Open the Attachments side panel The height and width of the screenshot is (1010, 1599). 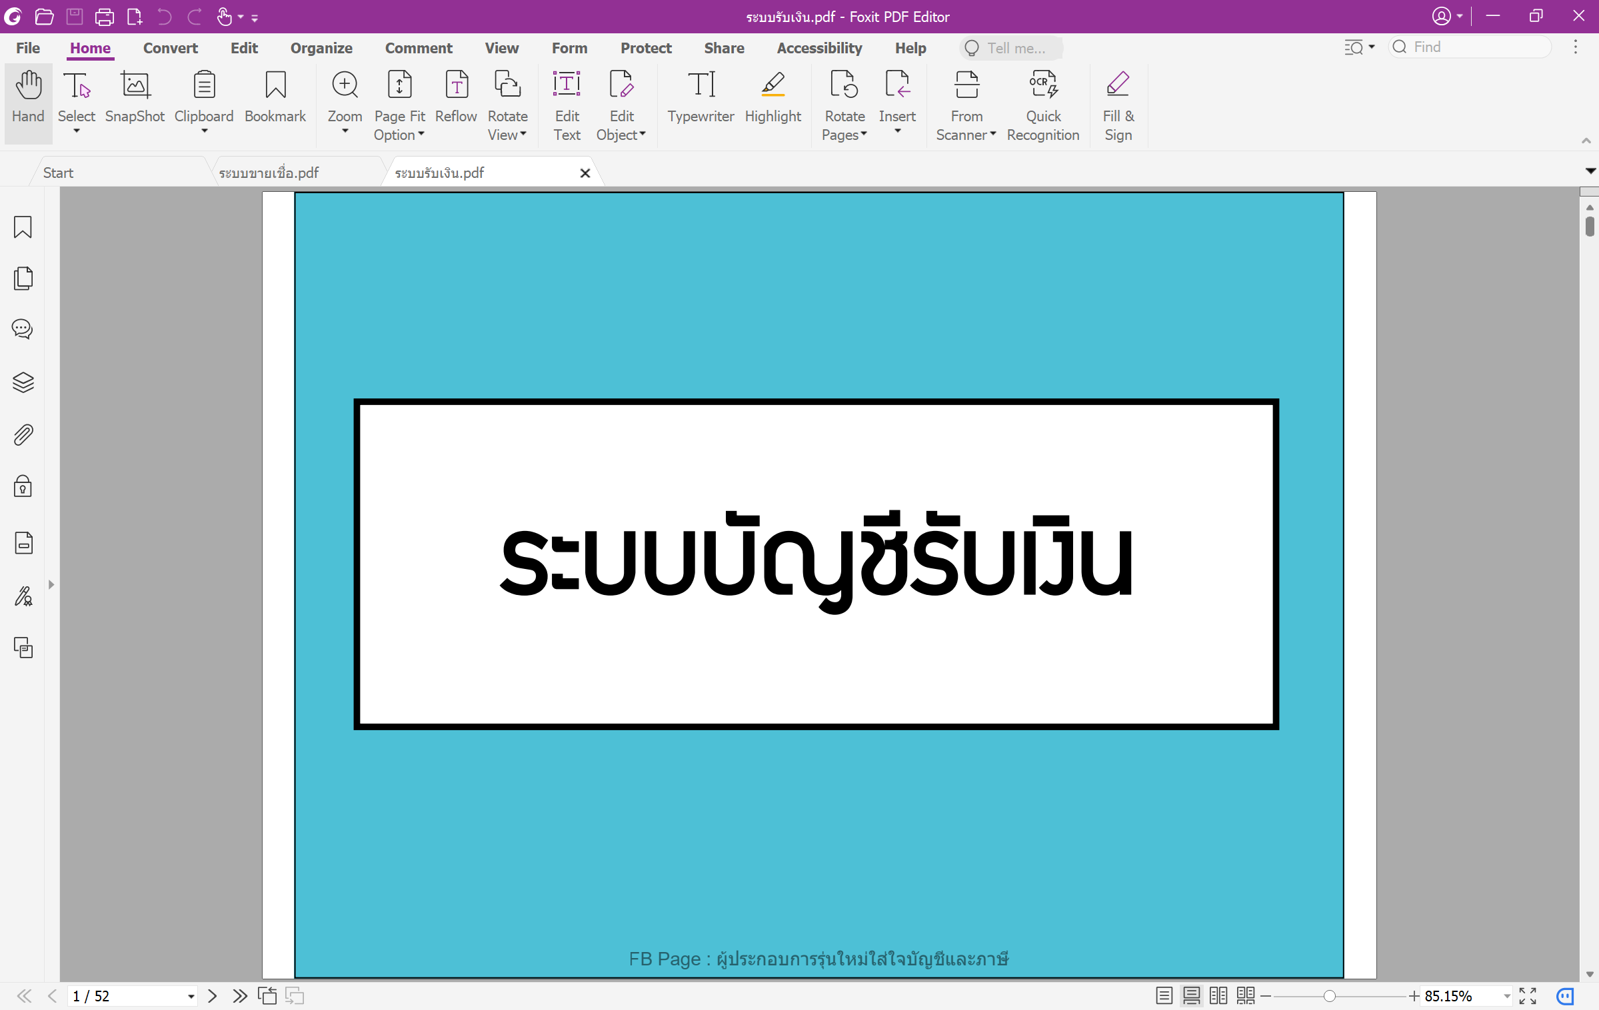[23, 434]
